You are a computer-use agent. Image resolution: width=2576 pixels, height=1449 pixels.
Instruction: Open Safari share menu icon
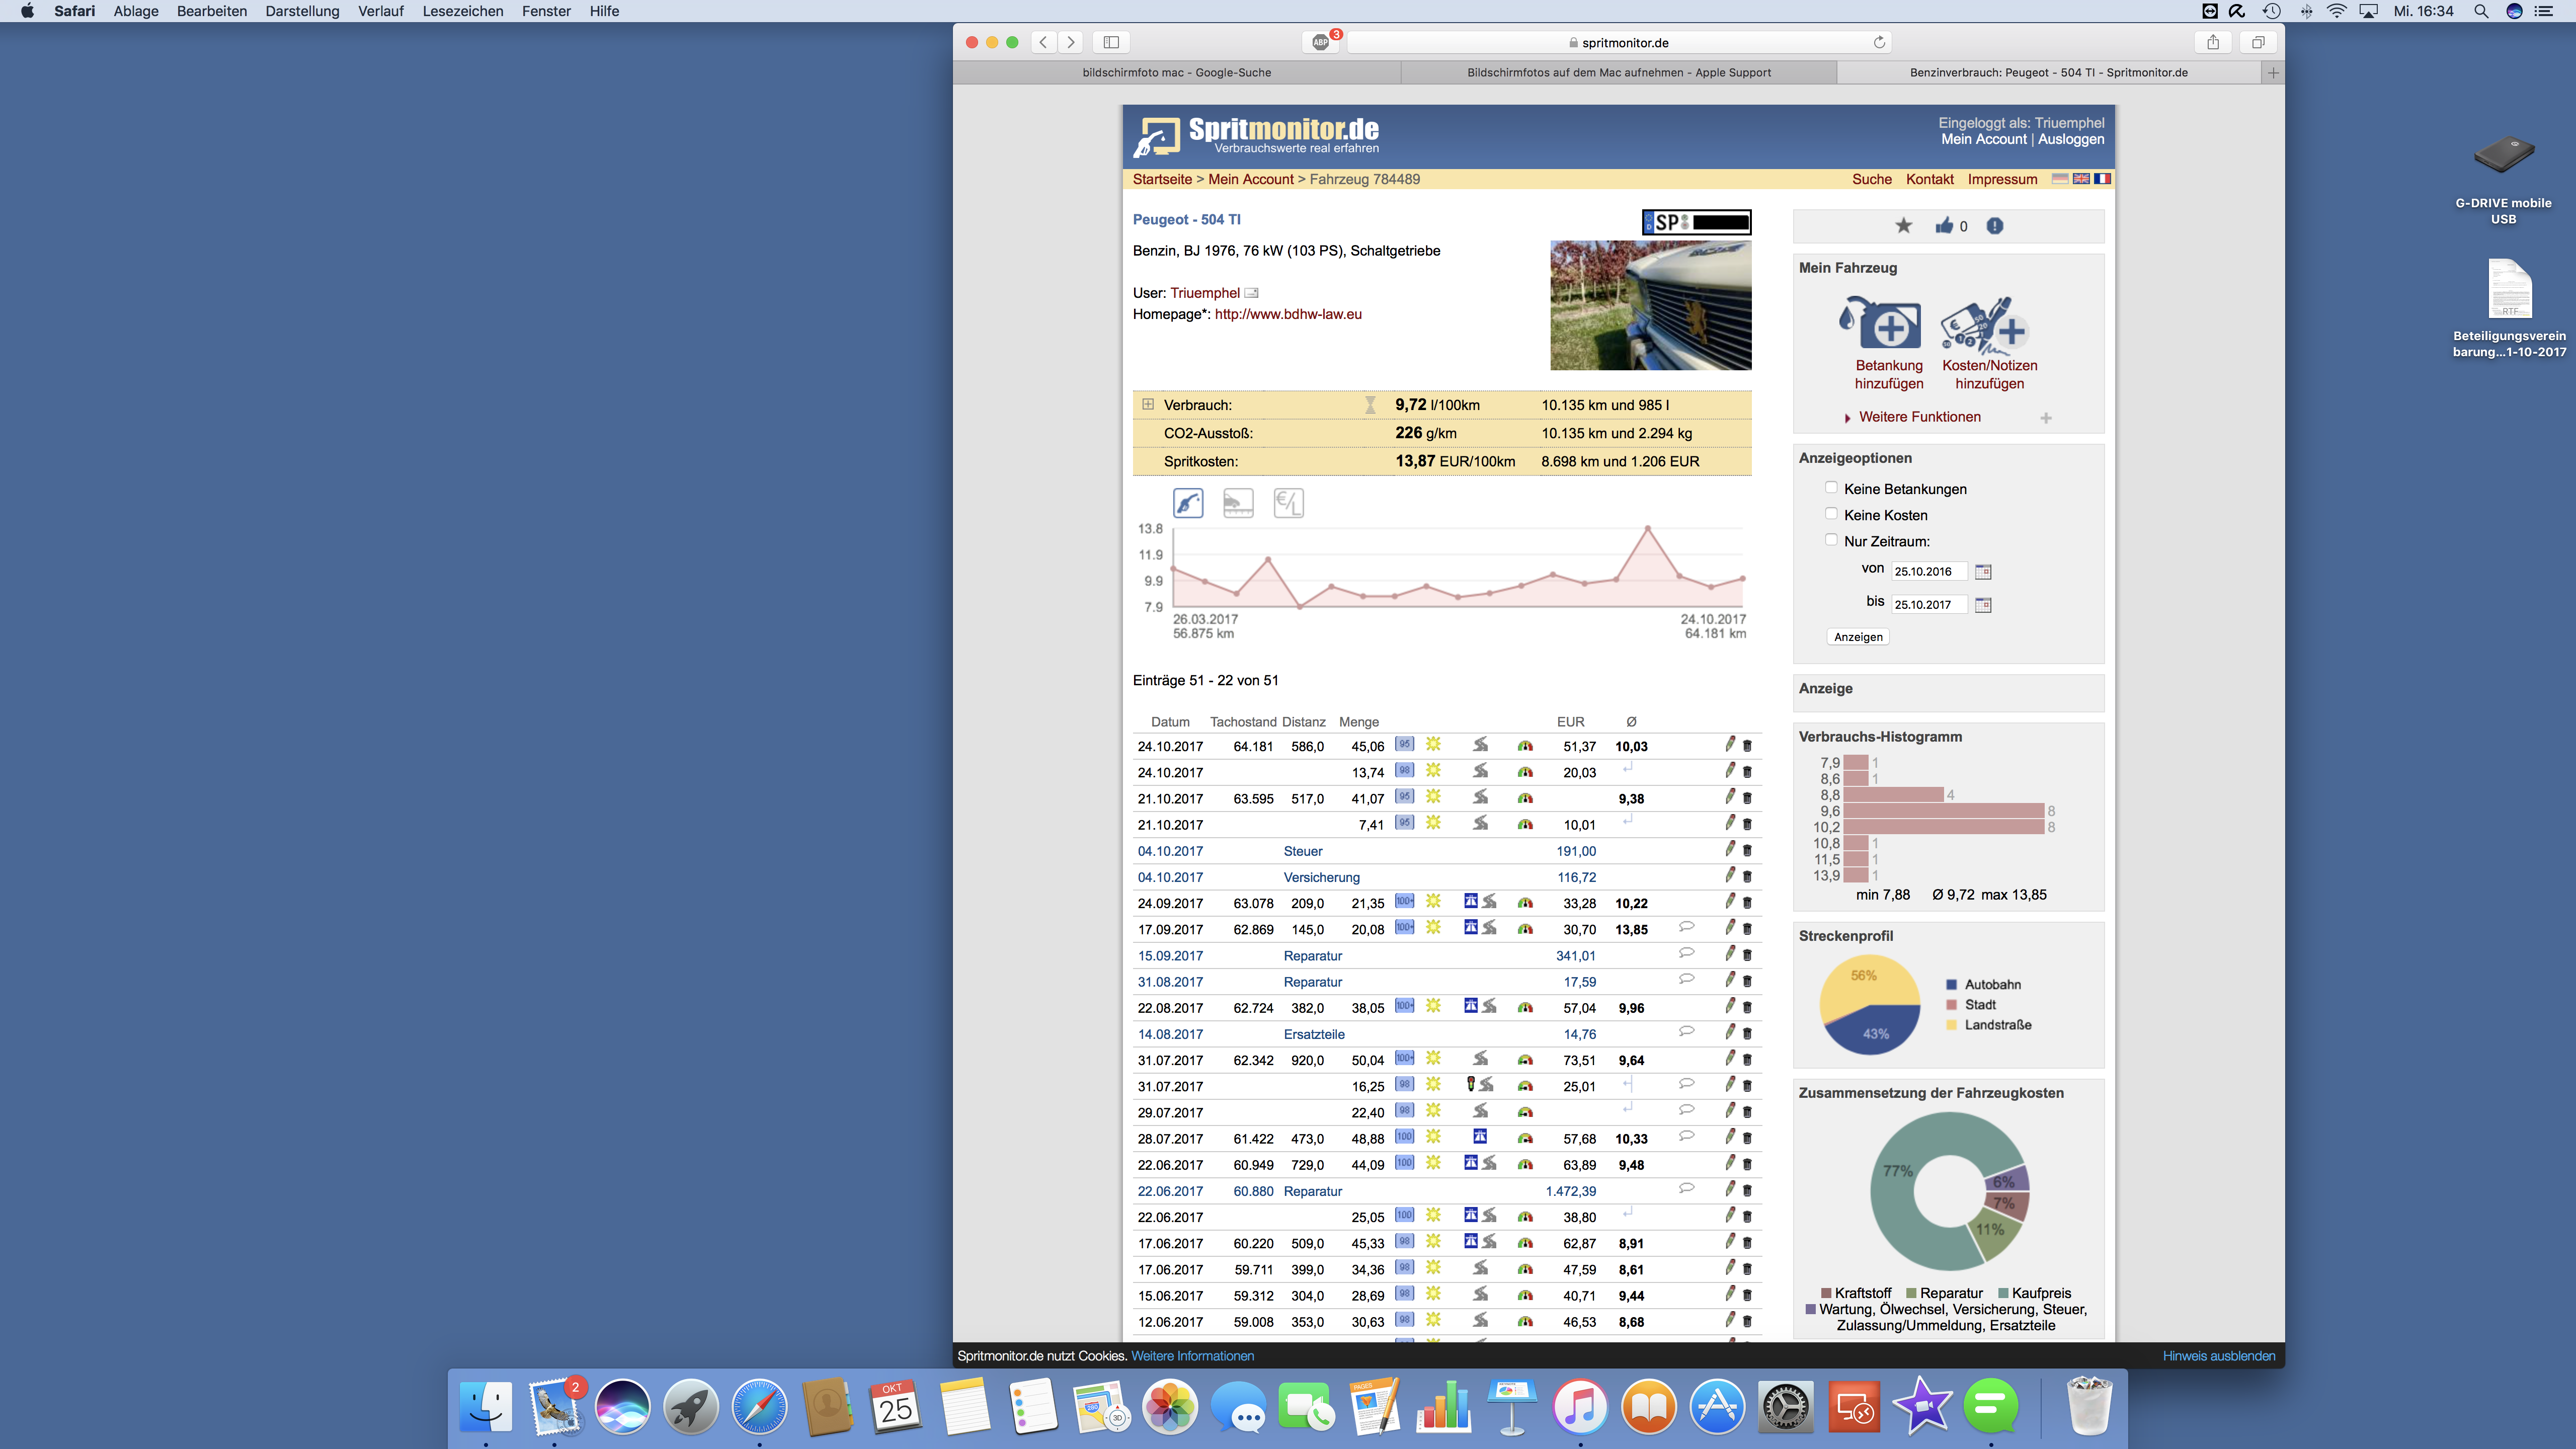pyautogui.click(x=2213, y=42)
